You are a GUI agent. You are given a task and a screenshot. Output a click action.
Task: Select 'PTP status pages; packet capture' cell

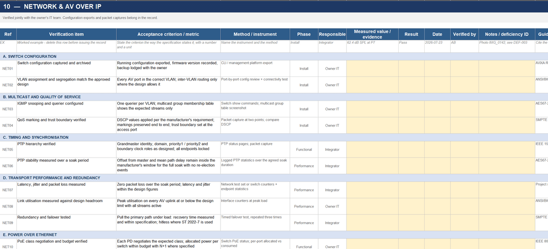point(255,149)
